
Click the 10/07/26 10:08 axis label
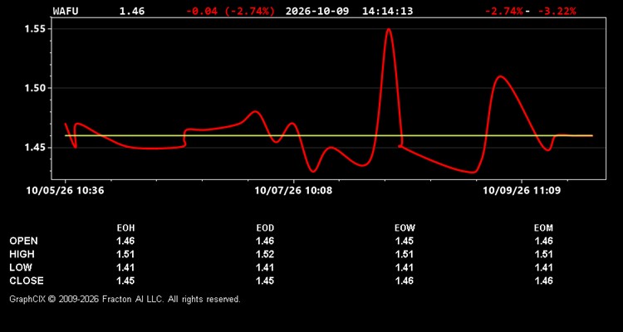293,191
